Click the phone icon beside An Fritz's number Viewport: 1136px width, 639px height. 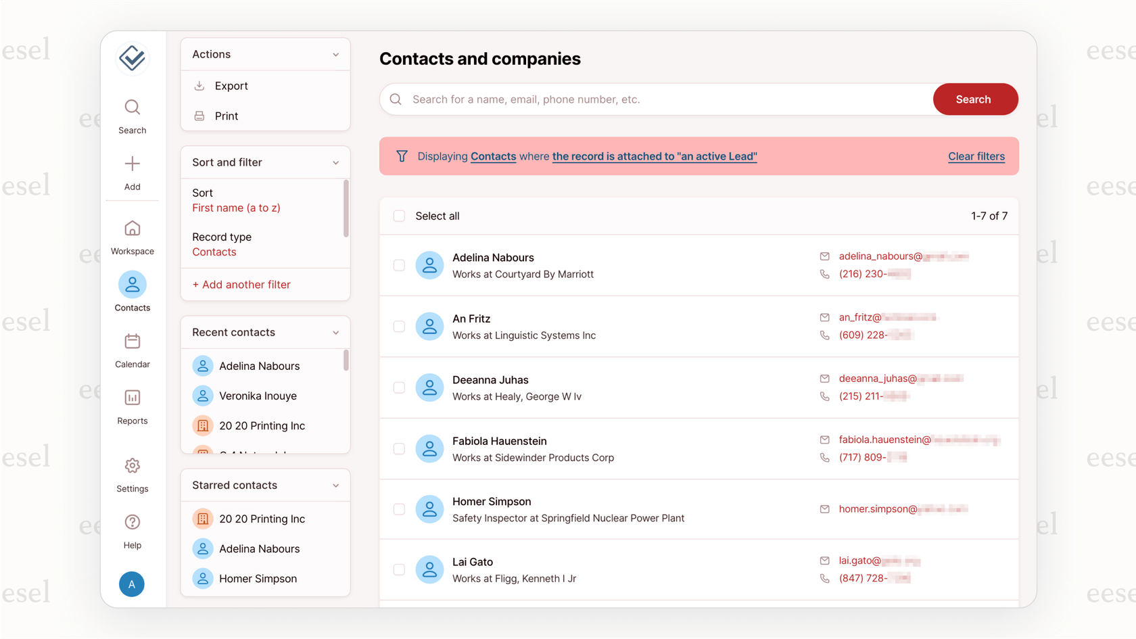[x=824, y=335]
